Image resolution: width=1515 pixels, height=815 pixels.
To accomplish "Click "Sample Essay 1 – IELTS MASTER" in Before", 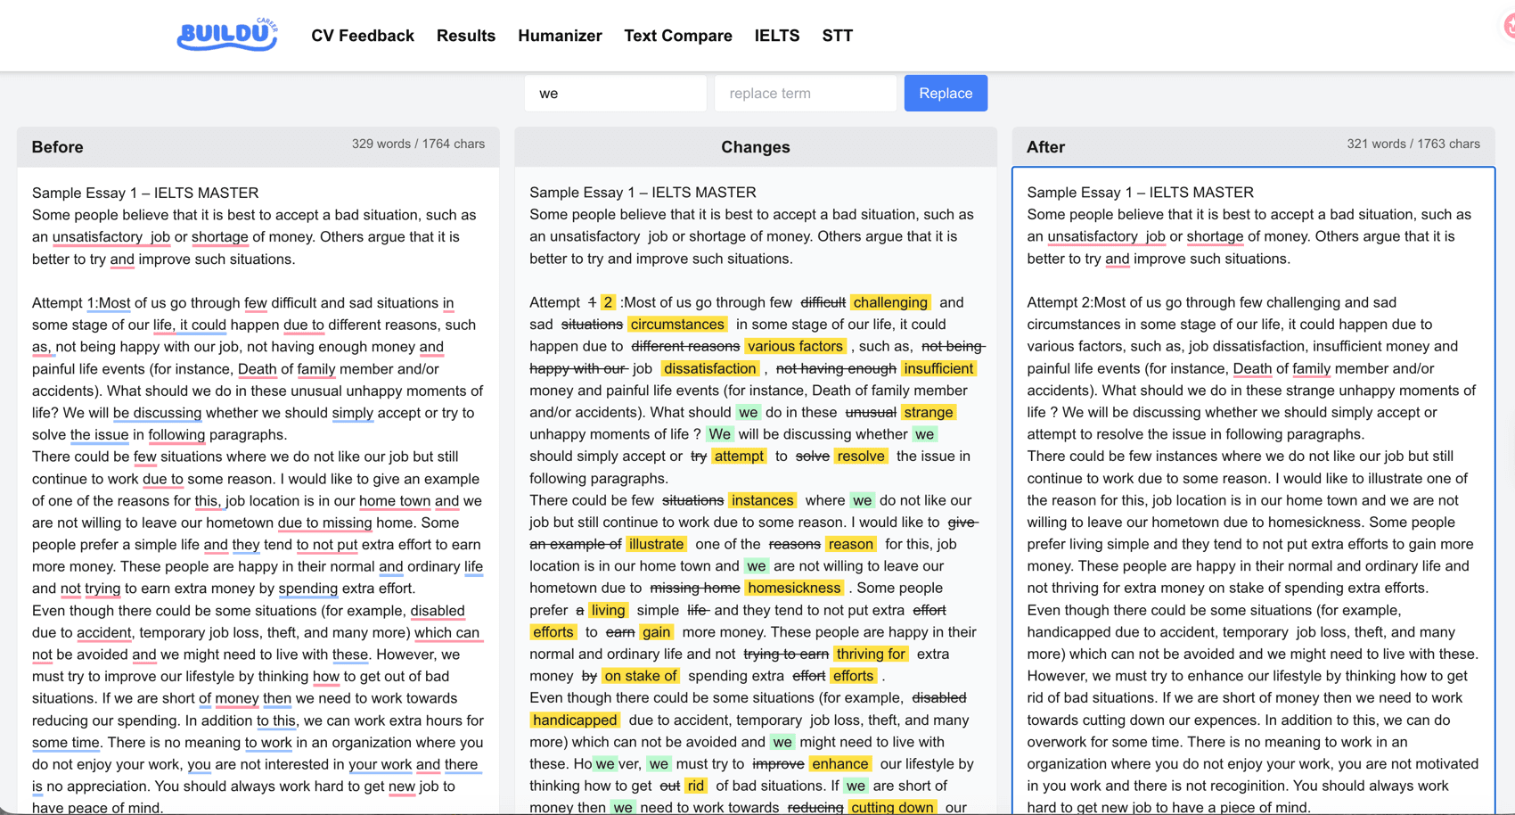I will (145, 193).
